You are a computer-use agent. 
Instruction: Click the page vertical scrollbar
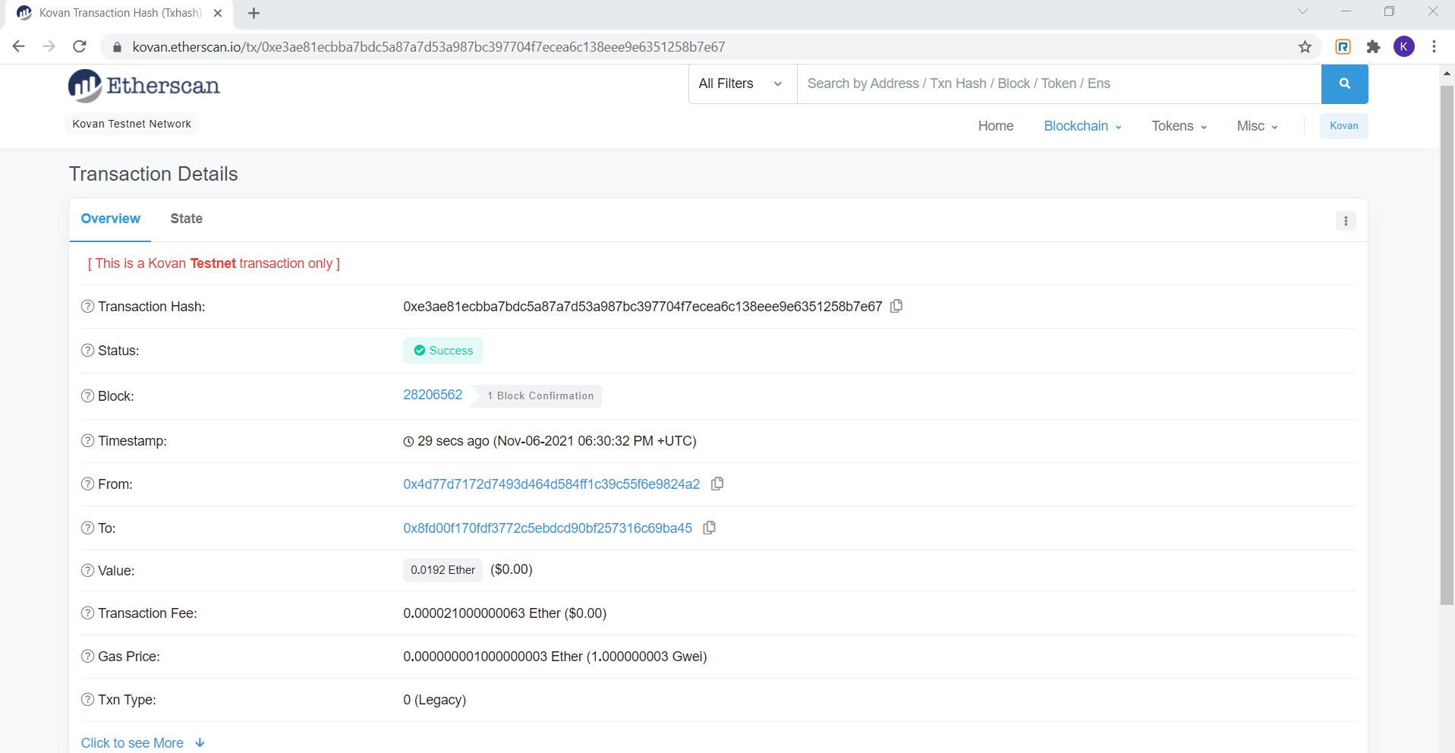(1447, 345)
